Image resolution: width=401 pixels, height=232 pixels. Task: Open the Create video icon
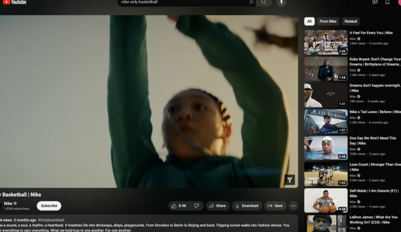point(375,2)
